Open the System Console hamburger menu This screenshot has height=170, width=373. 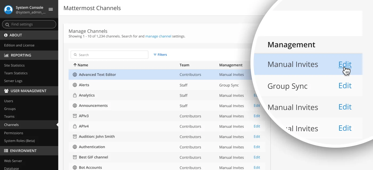[51, 9]
